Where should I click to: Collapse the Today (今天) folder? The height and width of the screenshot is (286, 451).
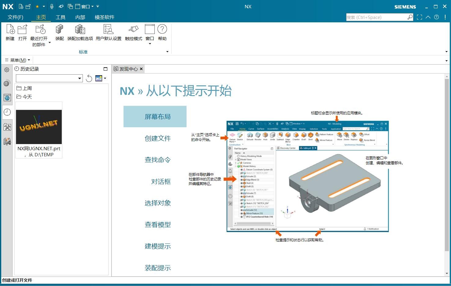pyautogui.click(x=24, y=97)
